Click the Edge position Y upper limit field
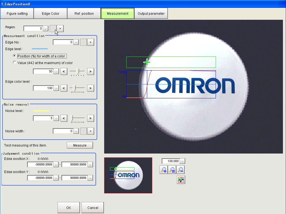Image resolution: width=286 pixels, height=214 pixels. click(75, 178)
